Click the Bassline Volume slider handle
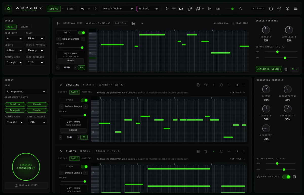 click(x=85, y=115)
